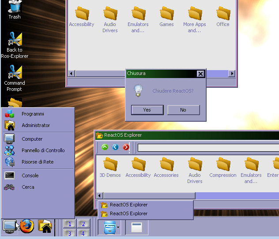This screenshot has width=279, height=239.
Task: Open More Apps and... folder
Action: 195,19
